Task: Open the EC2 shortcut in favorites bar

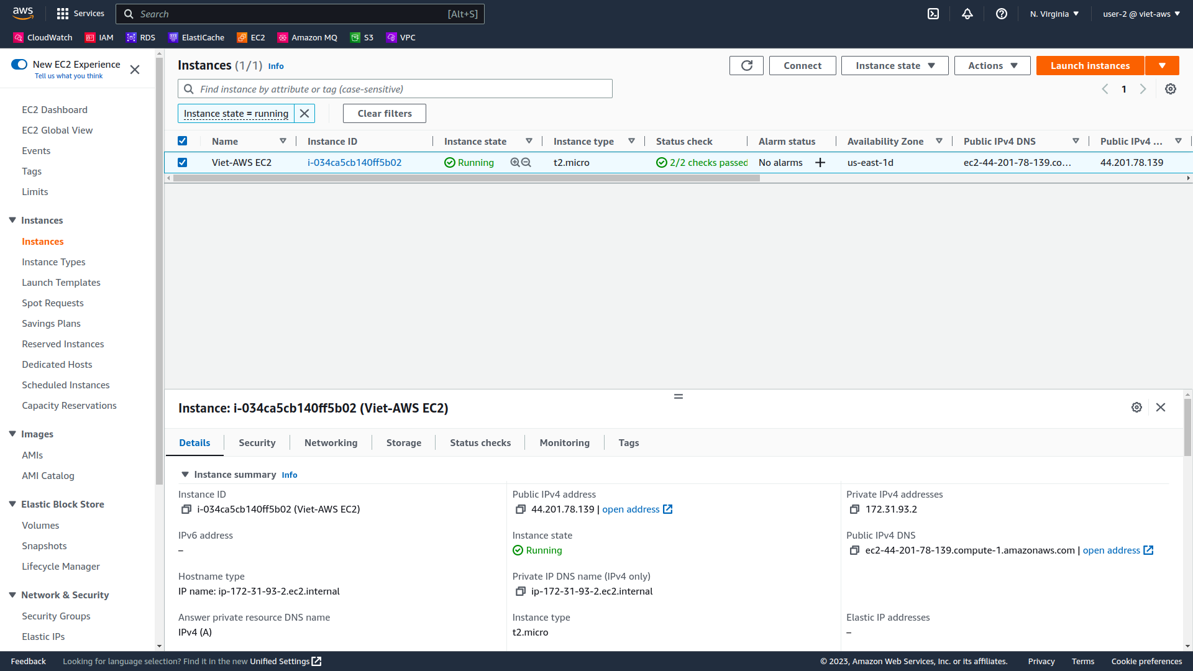Action: [x=251, y=37]
